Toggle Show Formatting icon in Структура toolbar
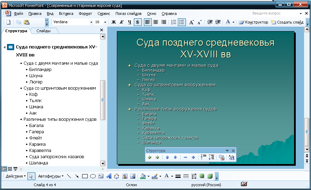The image size is (311, 190). pyautogui.click(x=232, y=157)
